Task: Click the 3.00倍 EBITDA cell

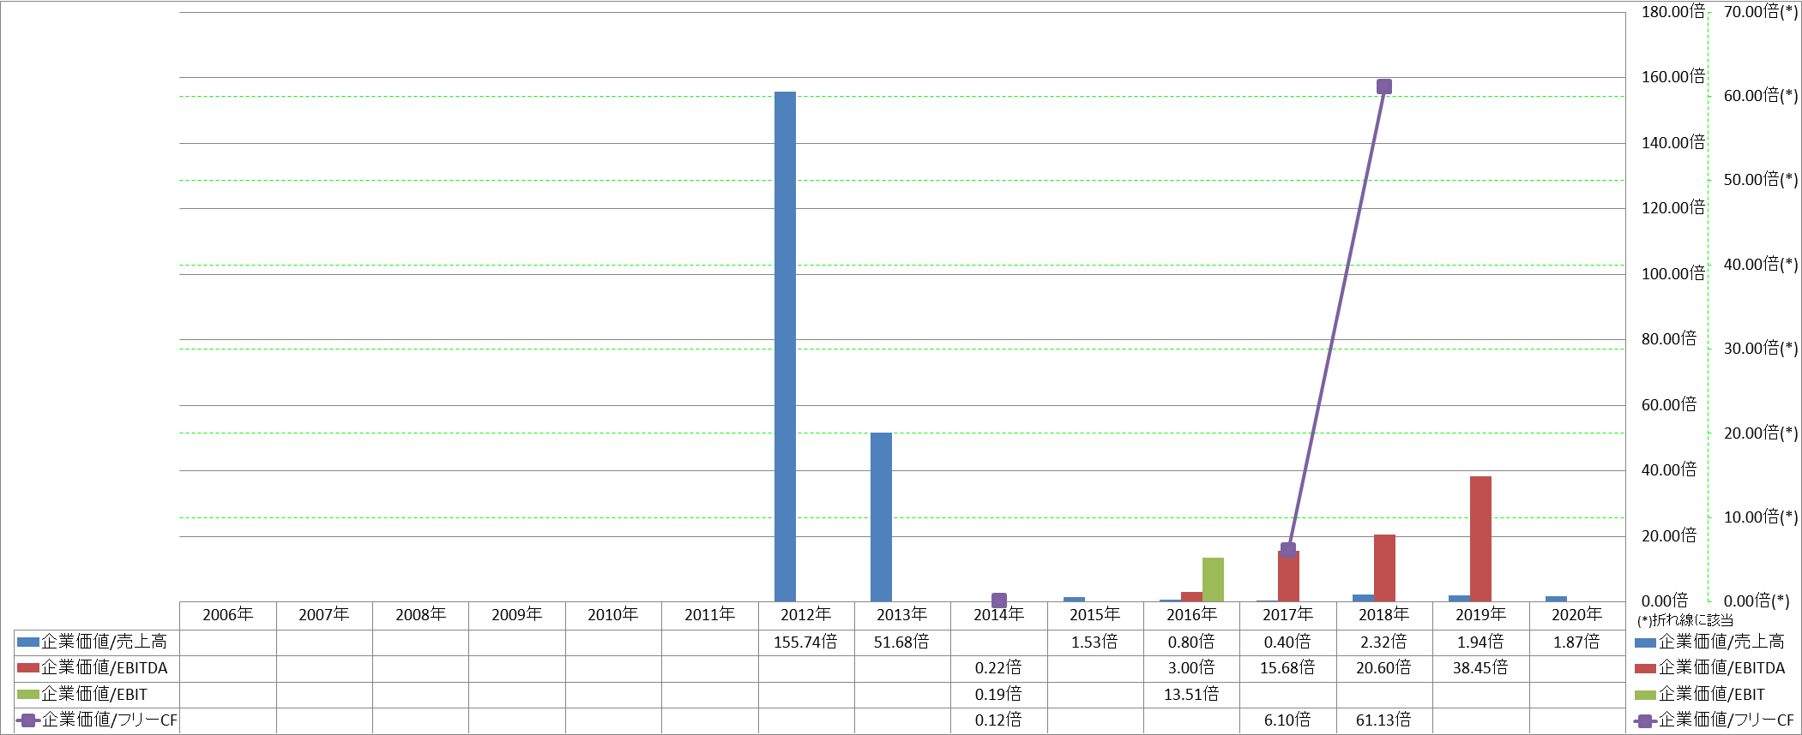Action: click(x=1191, y=667)
